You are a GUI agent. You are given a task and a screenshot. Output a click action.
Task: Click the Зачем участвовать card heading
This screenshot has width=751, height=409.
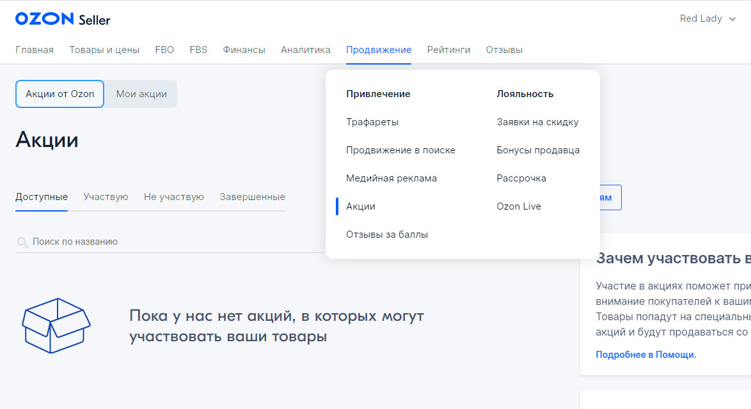pos(673,258)
